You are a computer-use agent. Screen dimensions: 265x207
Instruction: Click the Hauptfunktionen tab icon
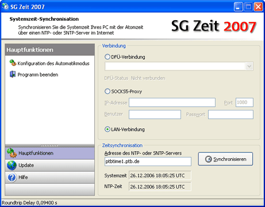[x=11, y=153]
